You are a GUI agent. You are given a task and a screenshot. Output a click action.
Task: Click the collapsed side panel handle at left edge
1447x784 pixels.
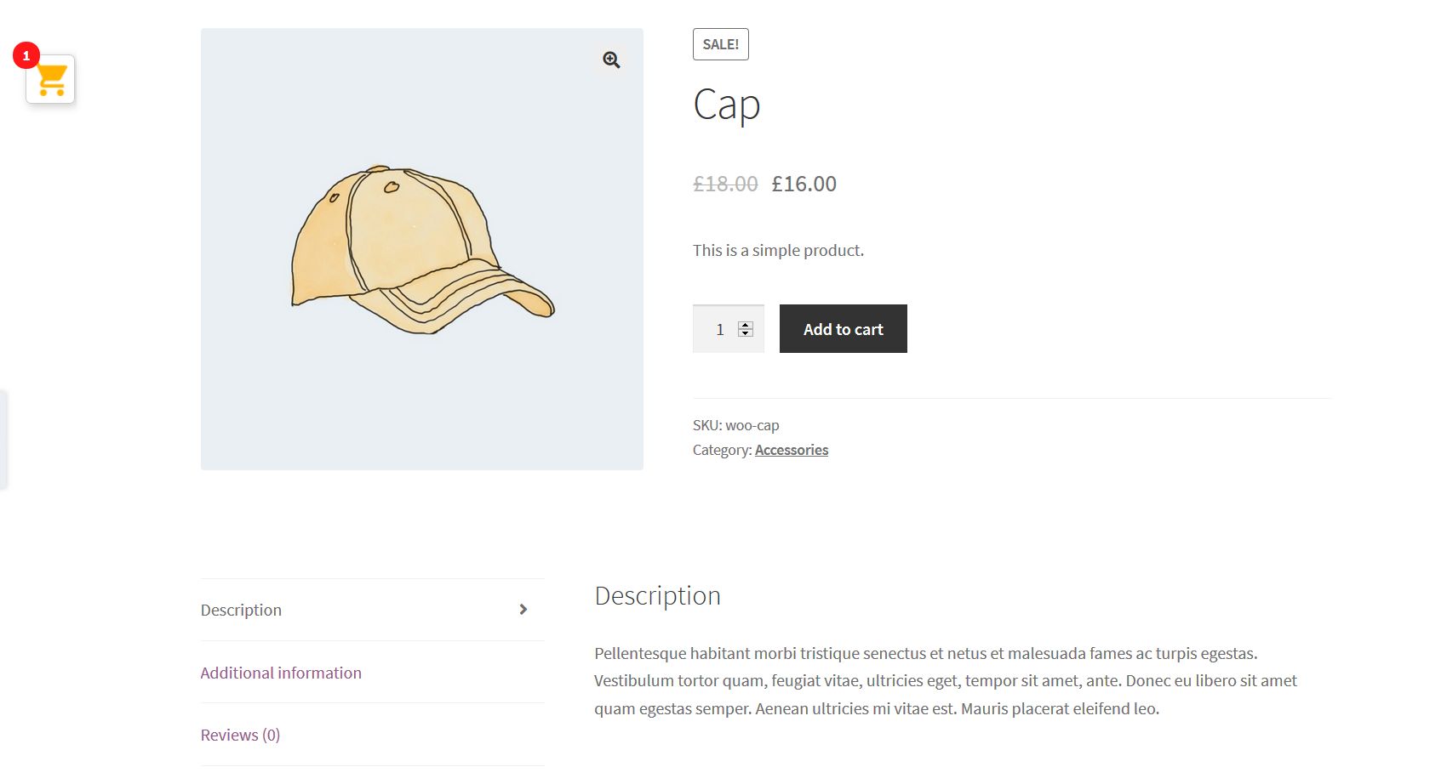[x=3, y=440]
